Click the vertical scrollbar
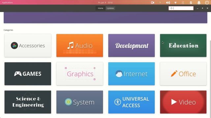This screenshot has height=118, width=211. [x=210, y=79]
